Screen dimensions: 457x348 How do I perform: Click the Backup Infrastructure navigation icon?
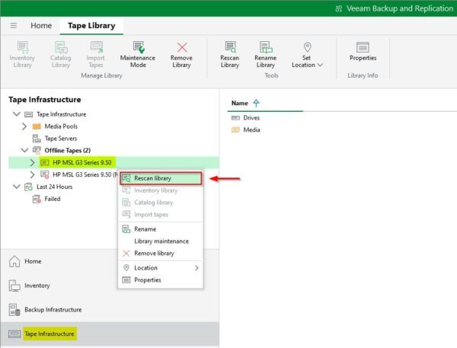coord(14,310)
